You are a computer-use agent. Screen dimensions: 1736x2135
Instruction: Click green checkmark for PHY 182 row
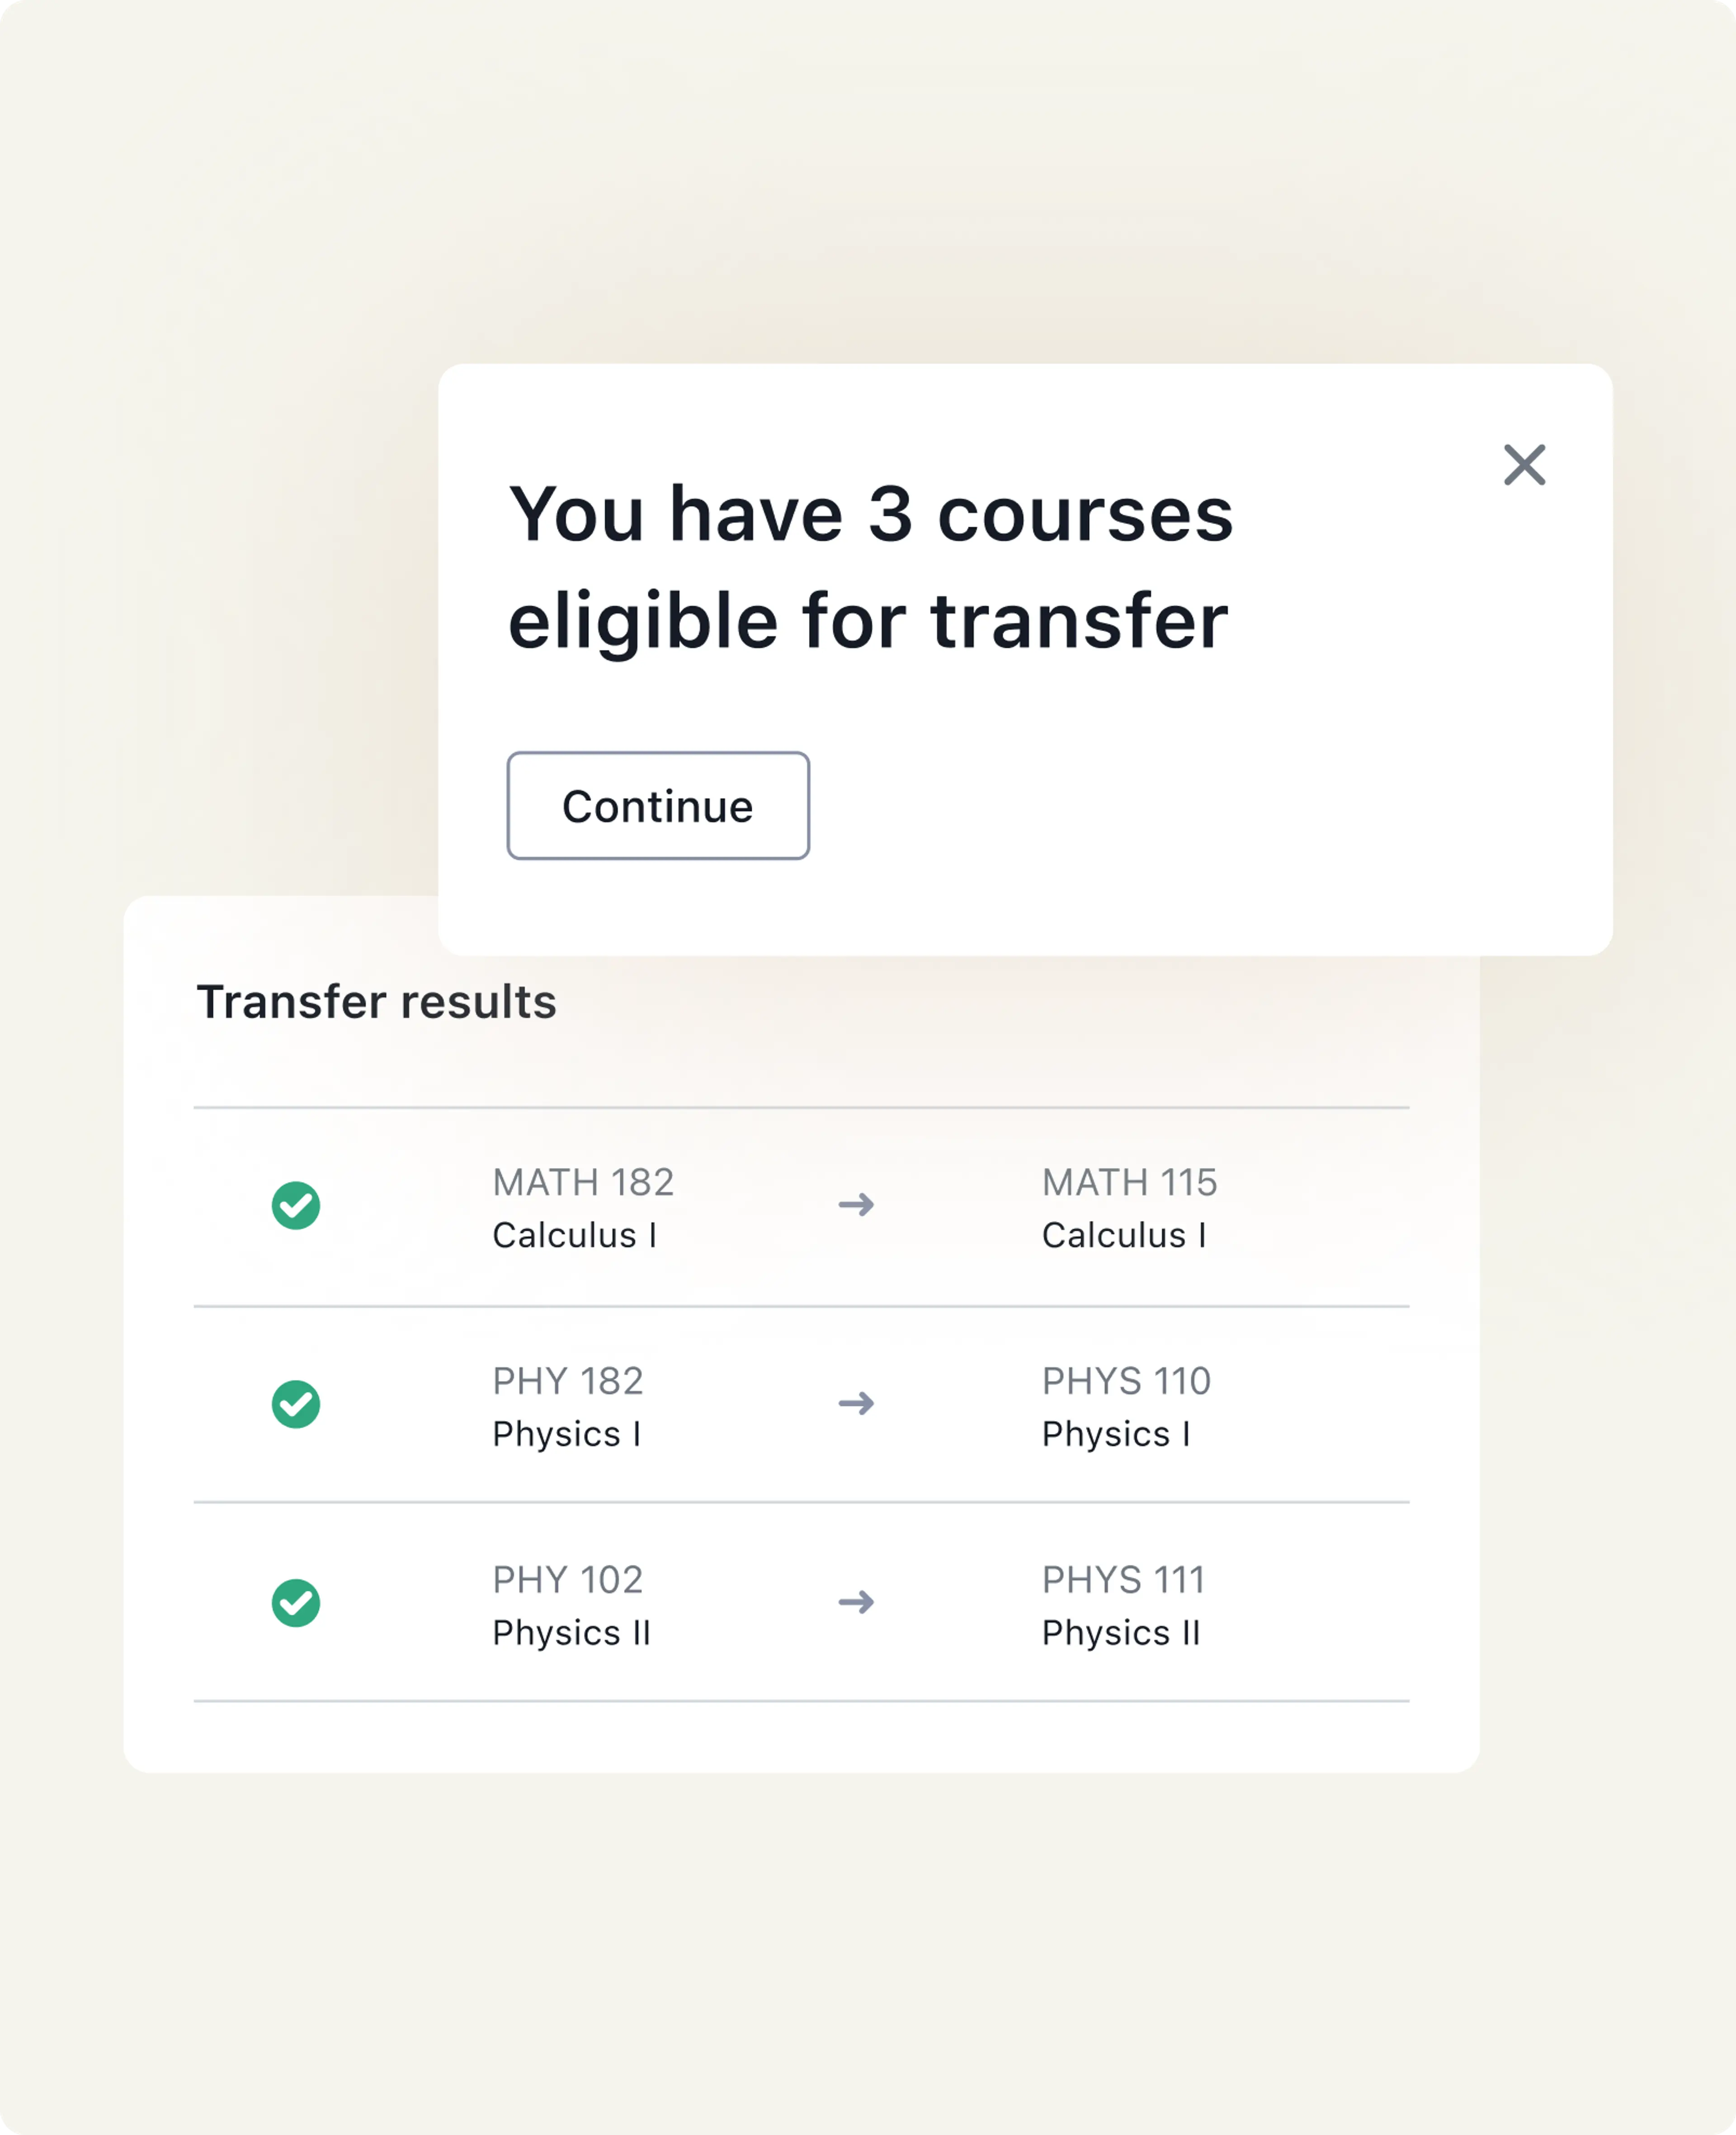coord(296,1404)
